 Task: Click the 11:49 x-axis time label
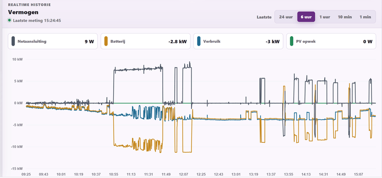[x=166, y=174]
